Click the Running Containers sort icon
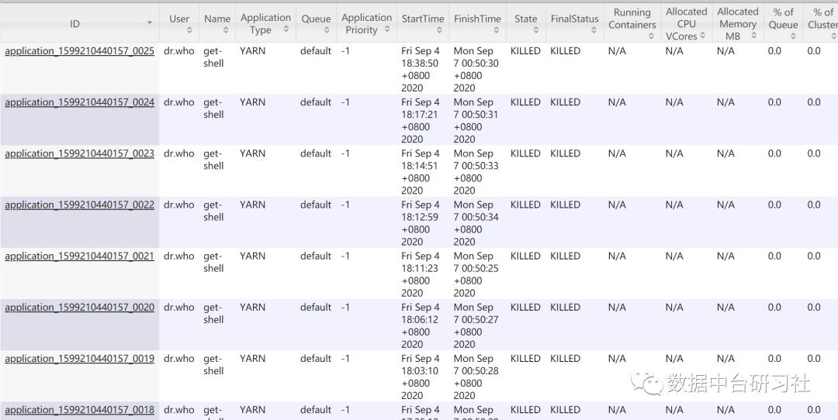 coord(651,36)
